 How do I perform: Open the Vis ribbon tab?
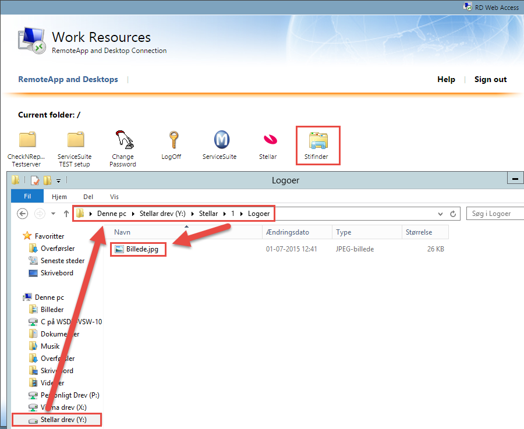pyautogui.click(x=114, y=197)
